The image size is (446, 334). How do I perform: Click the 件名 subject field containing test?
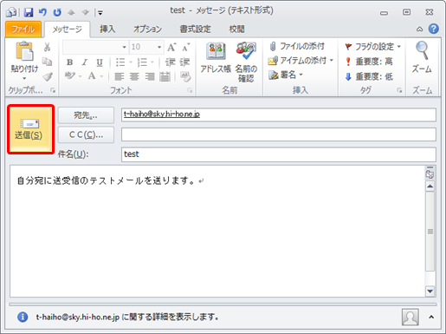point(279,154)
